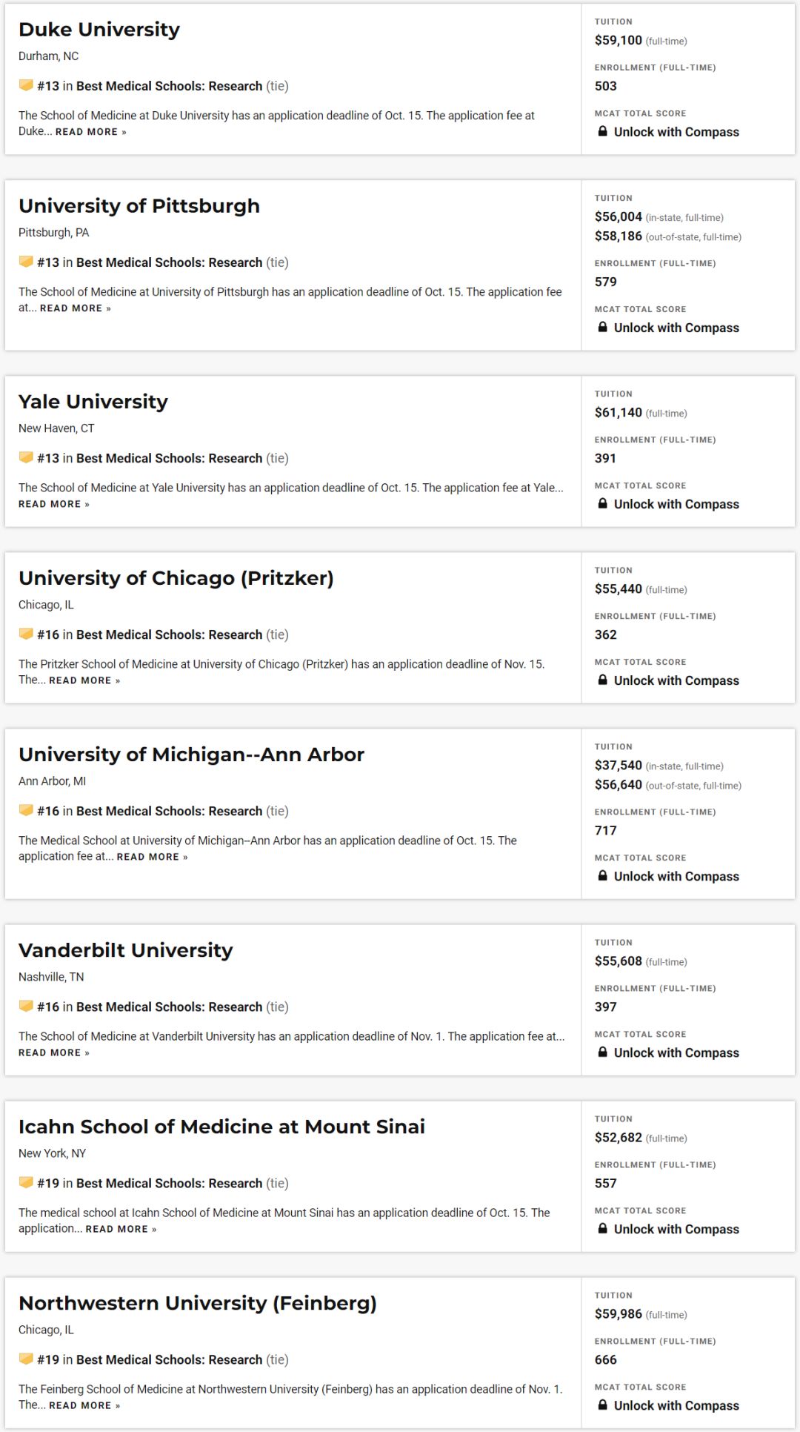Open the Icahn School of Medicine at Mount Sinai title
This screenshot has width=800, height=1432.
click(221, 1127)
